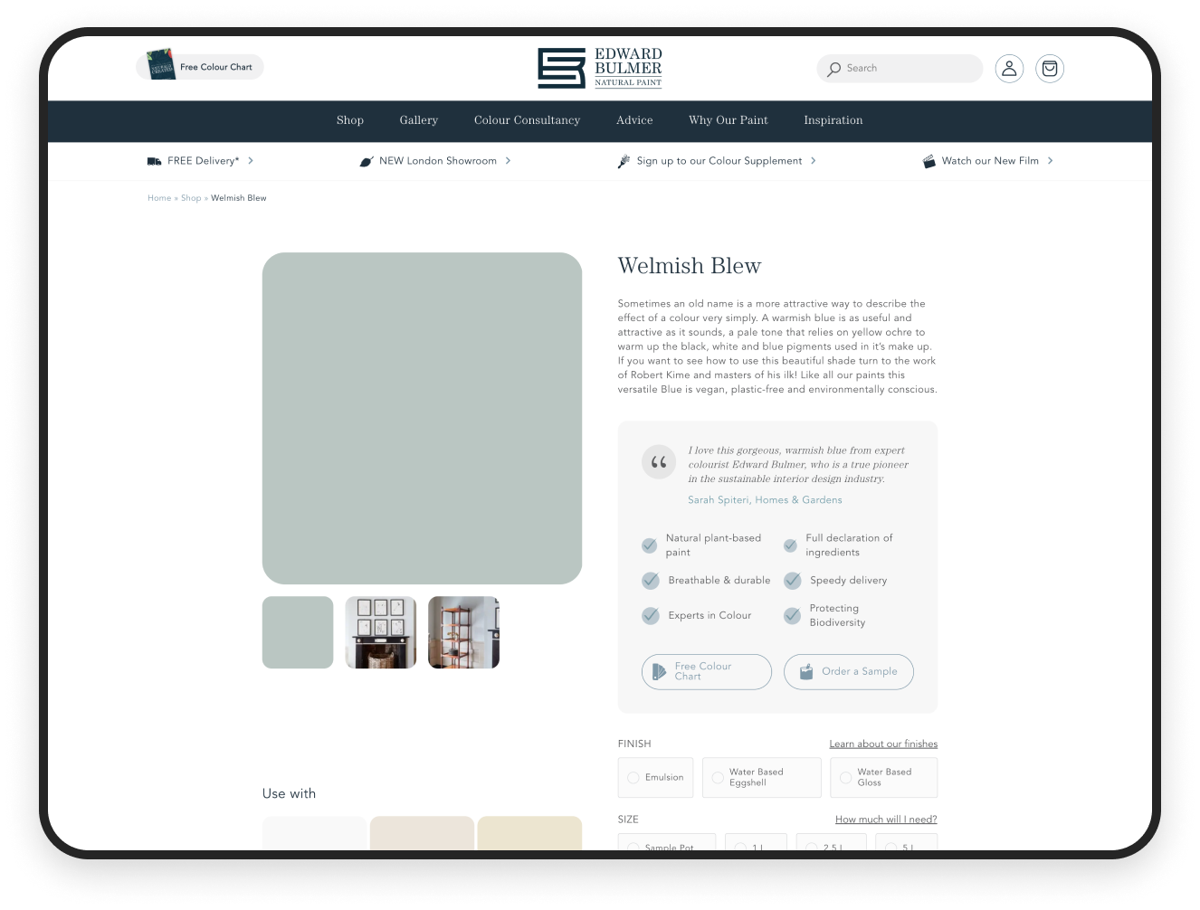The width and height of the screenshot is (1200, 910).
Task: Open the Colour Consultancy menu
Action: 527,120
